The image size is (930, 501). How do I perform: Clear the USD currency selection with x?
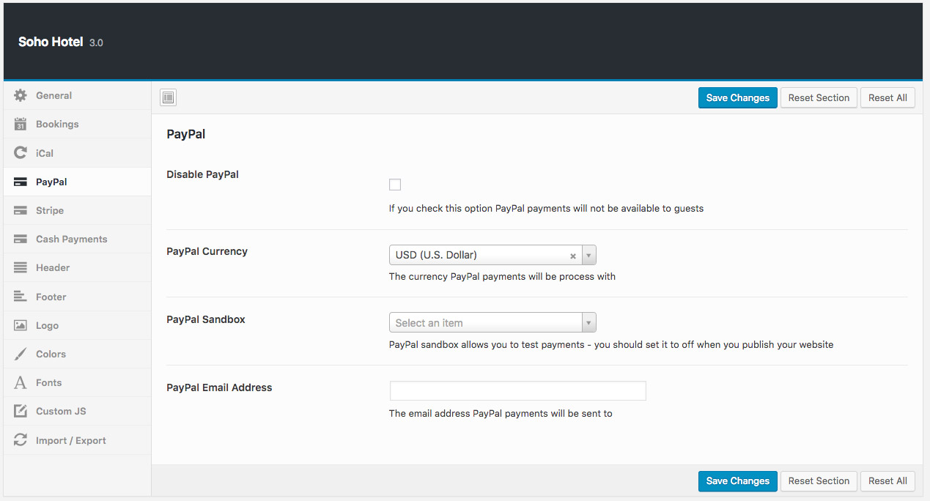(x=573, y=256)
